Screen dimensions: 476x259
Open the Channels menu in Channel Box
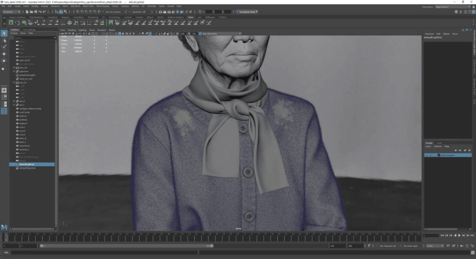pos(429,33)
